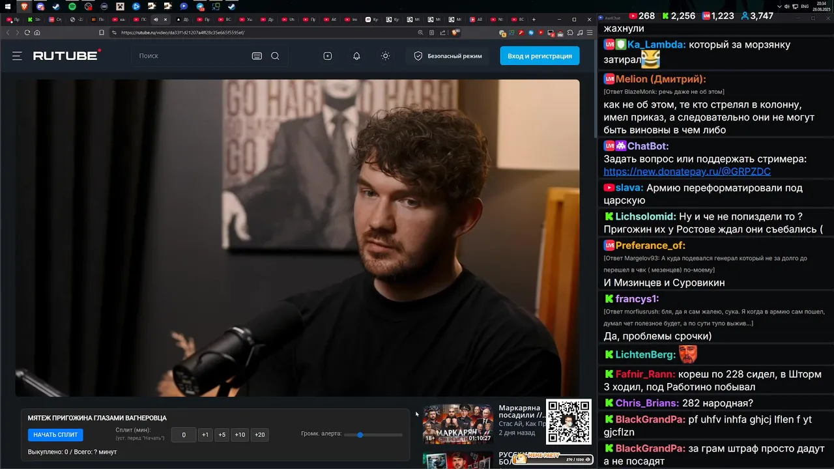Click НАЧАТЬ СПЛИТ button

pos(55,434)
